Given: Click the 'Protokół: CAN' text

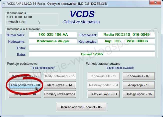Looking at the screenshot, I should coord(16,22).
